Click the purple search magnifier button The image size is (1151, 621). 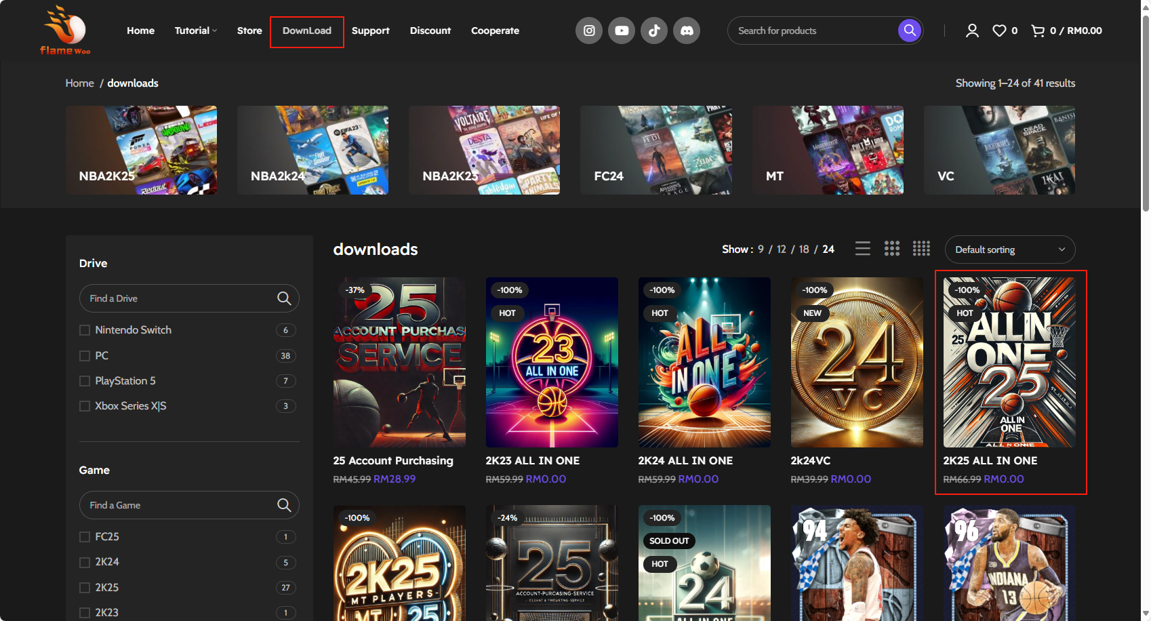[909, 31]
